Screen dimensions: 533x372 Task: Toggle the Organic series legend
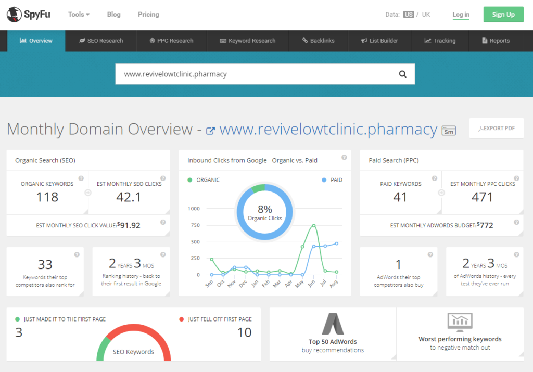(x=204, y=180)
